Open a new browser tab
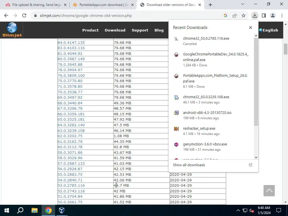Screen dimensions: 288x216 coord(210,5)
